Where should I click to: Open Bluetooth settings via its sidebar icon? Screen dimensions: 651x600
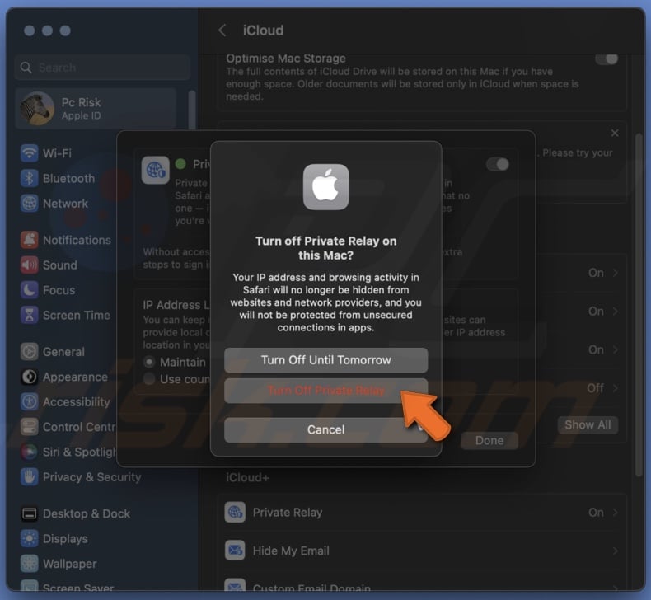click(x=29, y=179)
